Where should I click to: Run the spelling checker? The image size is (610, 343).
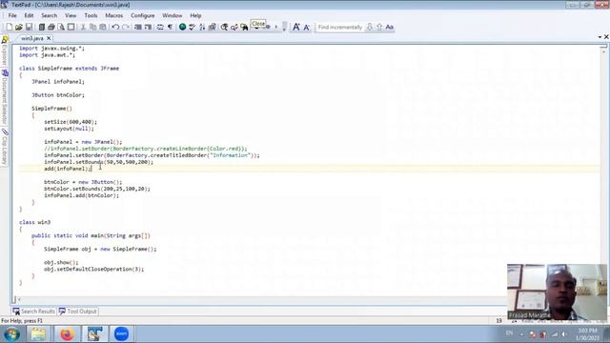[193, 28]
